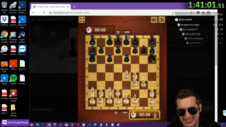The image size is (226, 127).
Task: Select the white rook on h1
Action: [152, 99]
